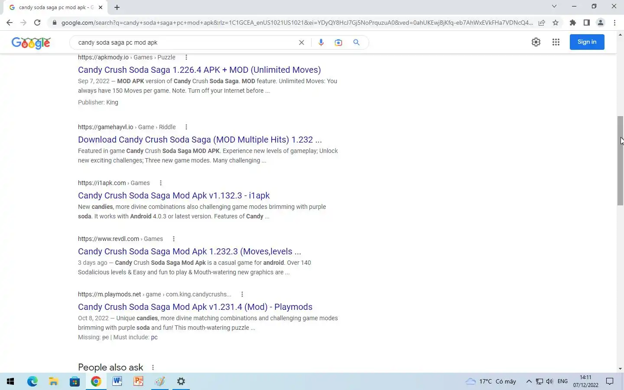
Task: Open the weather widget 17°C
Action: (x=491, y=381)
